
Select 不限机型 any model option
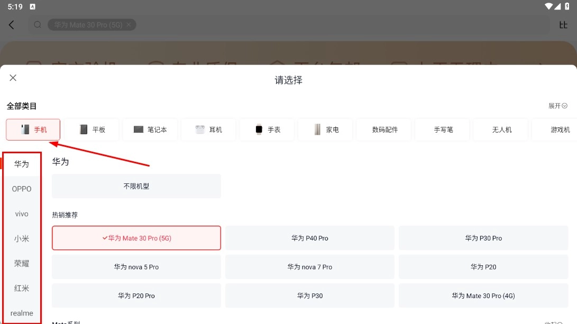136,186
